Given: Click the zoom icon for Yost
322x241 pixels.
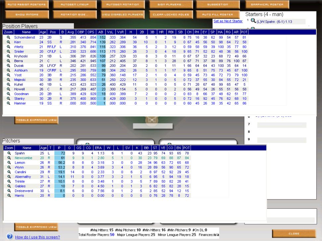Looking at the screenshot, I should [8, 75].
